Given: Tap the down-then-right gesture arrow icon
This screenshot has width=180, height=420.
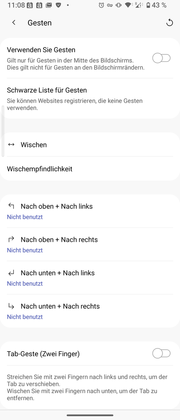Looking at the screenshot, I should pyautogui.click(x=11, y=306).
